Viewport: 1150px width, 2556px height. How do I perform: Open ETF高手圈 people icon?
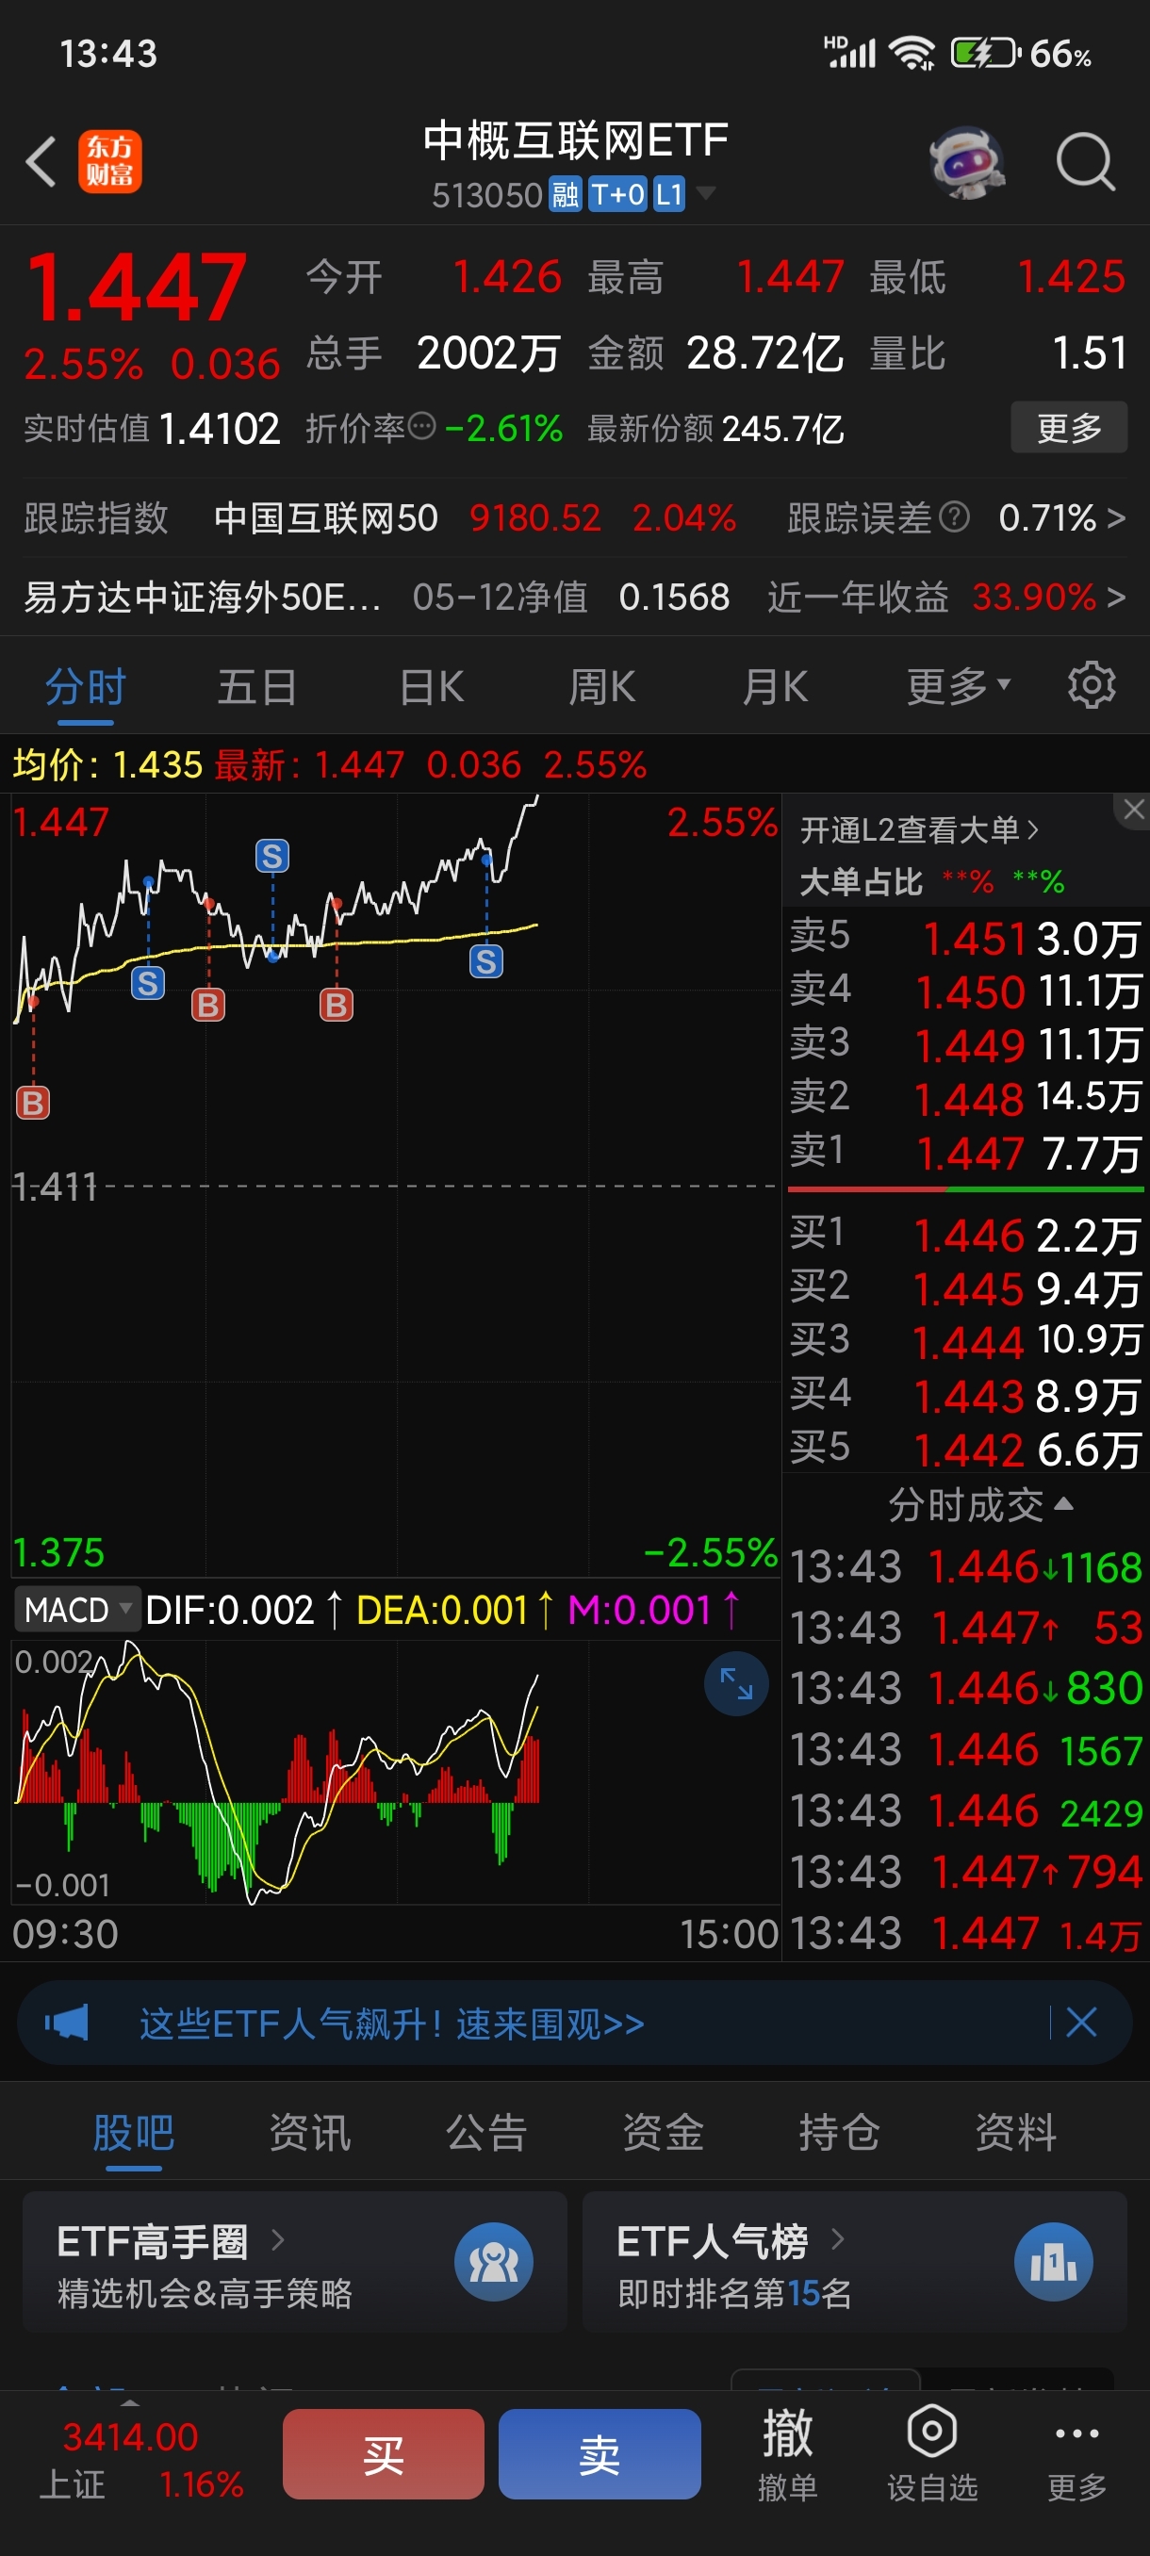pyautogui.click(x=493, y=2262)
